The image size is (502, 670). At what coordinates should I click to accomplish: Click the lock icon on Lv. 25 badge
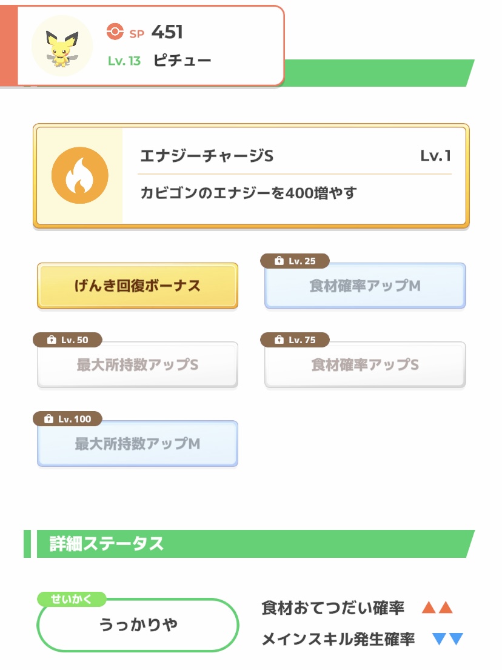pos(279,261)
